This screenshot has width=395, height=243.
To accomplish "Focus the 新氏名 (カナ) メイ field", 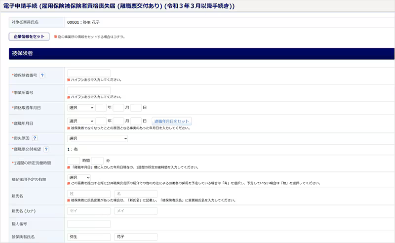I will pos(135,211).
